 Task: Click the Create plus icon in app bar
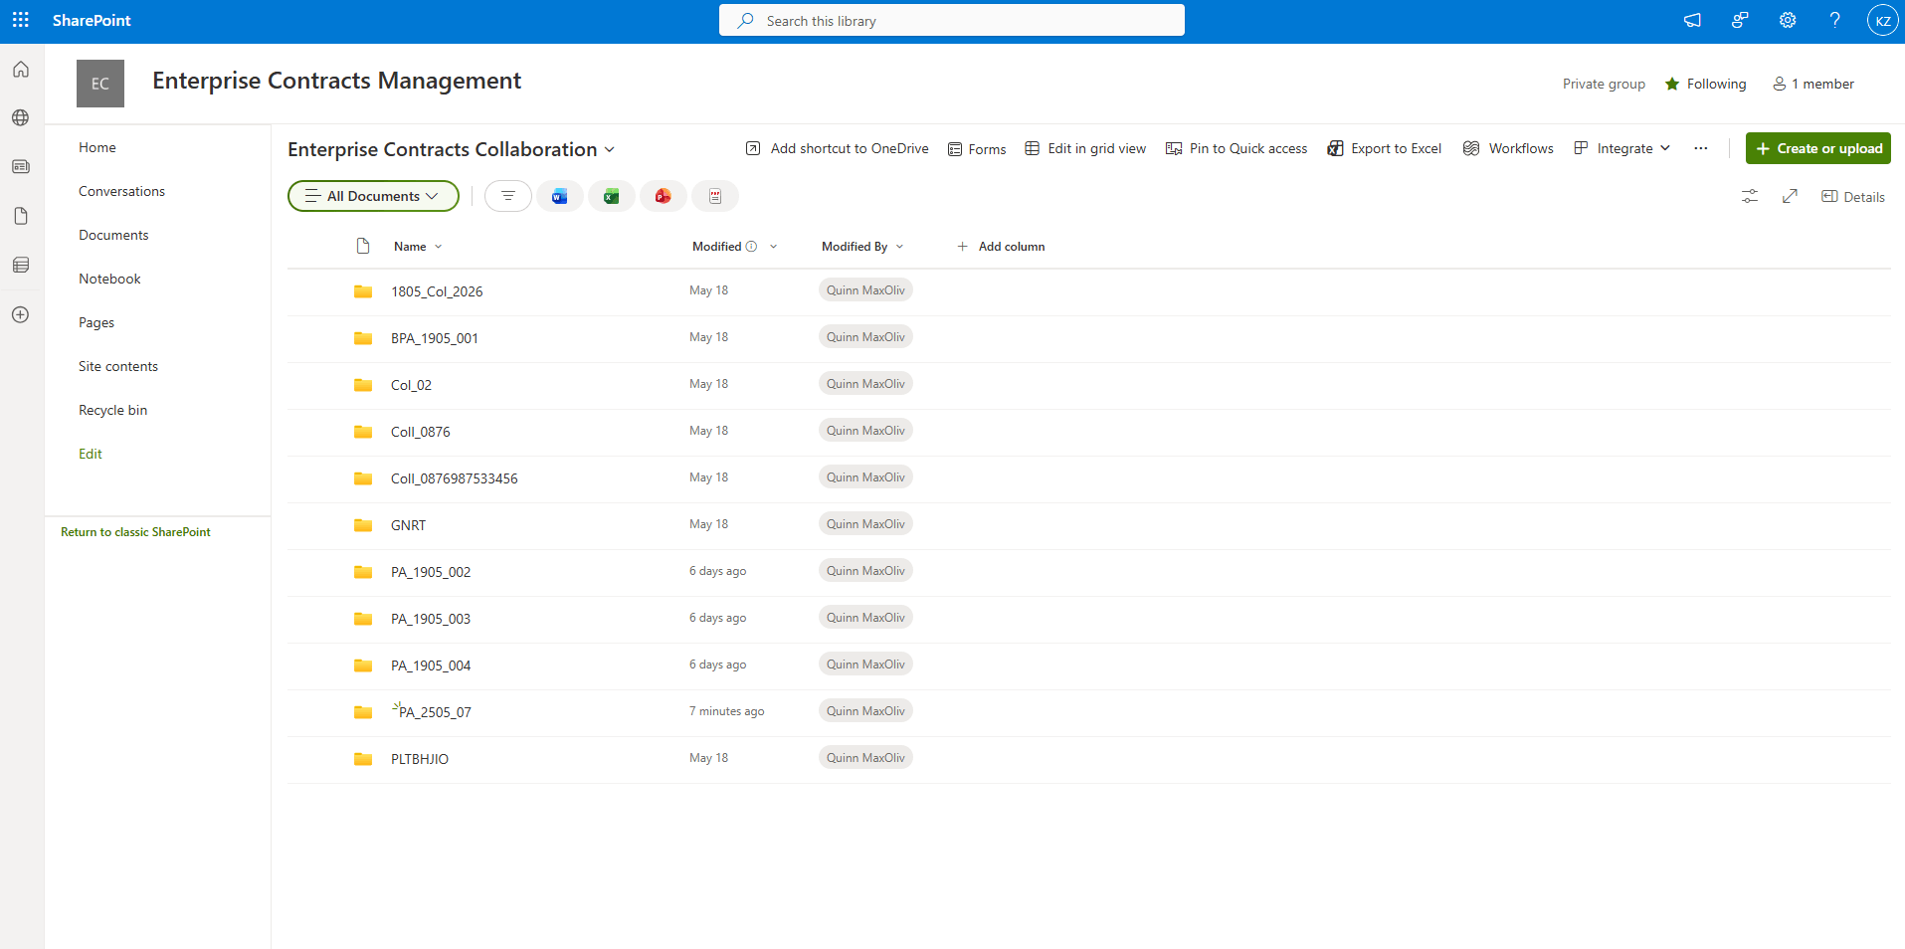[21, 314]
